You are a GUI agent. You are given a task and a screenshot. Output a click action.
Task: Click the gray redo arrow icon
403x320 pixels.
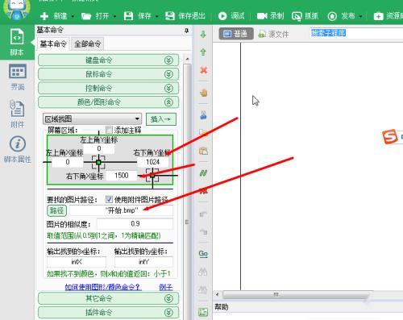click(203, 231)
